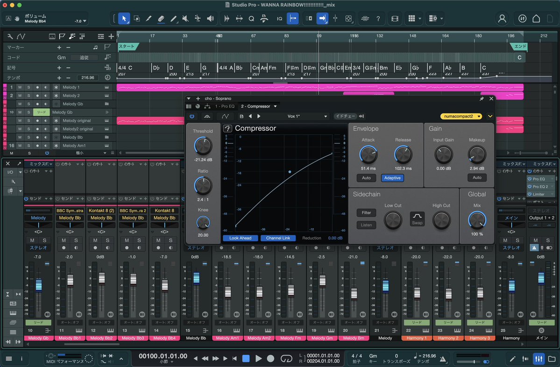Screen dimensions: 560x367
Task: Select the Range tool
Action: coord(136,19)
